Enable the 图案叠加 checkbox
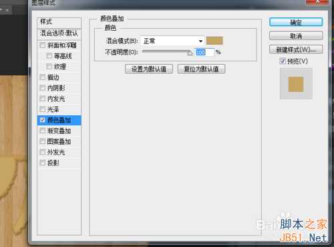334x247 pixels. 42,141
